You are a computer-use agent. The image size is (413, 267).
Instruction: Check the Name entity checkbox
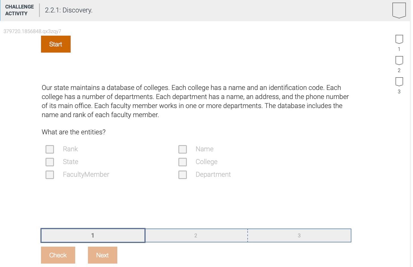(x=182, y=149)
